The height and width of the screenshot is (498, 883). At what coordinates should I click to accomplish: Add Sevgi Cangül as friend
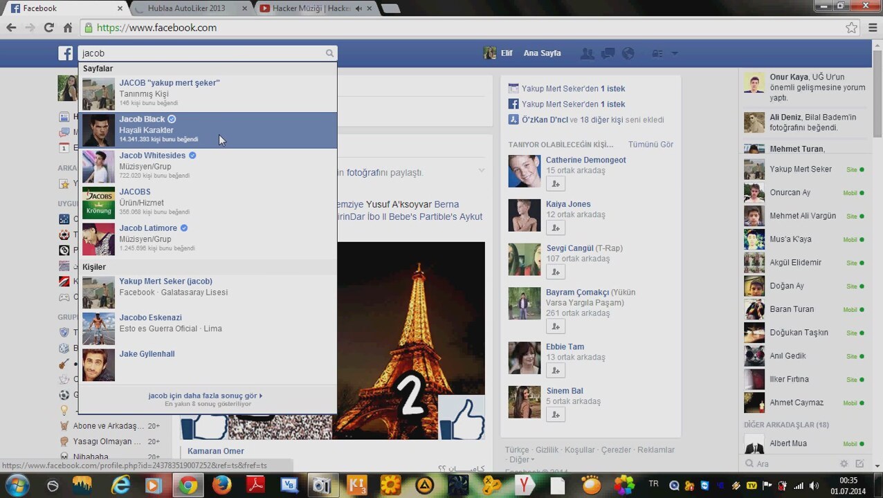555,272
